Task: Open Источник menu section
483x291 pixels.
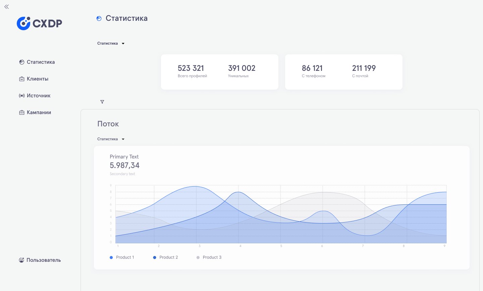Action: point(39,96)
